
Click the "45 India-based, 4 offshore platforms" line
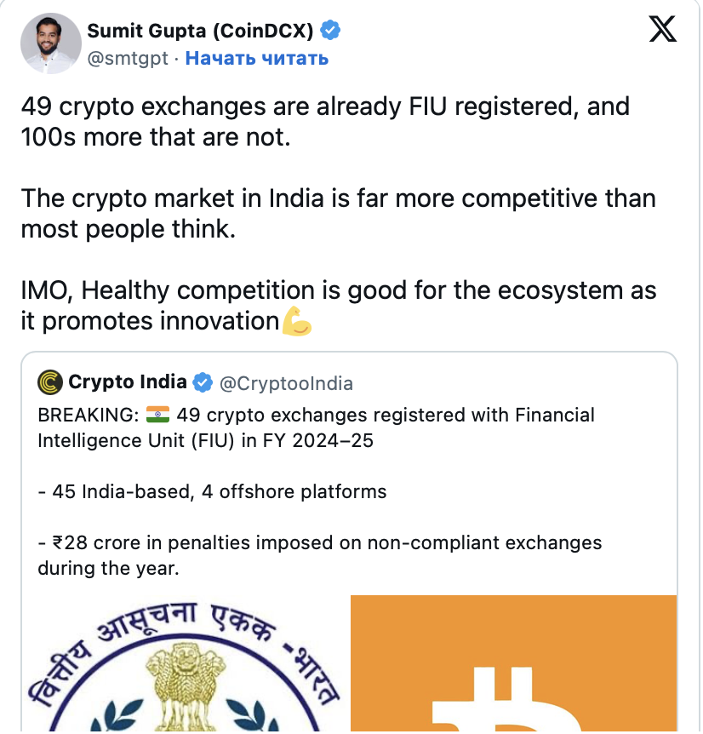coord(212,491)
